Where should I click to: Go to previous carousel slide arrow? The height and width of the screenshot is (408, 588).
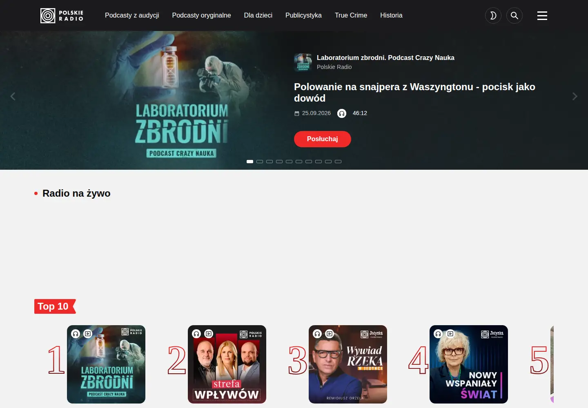tap(13, 96)
